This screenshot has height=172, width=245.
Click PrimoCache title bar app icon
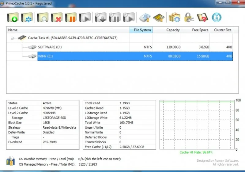pyautogui.click(x=2, y=3)
